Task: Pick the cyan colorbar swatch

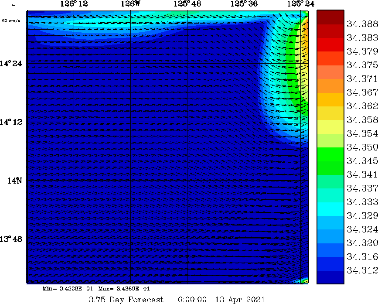Action: [x=330, y=209]
